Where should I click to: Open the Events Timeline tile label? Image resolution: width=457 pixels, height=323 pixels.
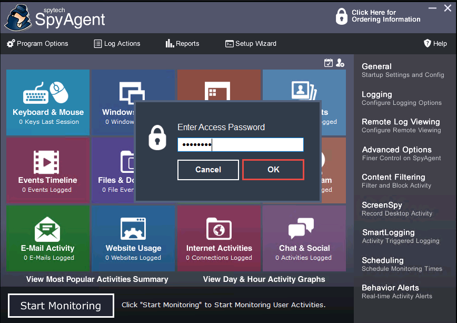coord(47,180)
